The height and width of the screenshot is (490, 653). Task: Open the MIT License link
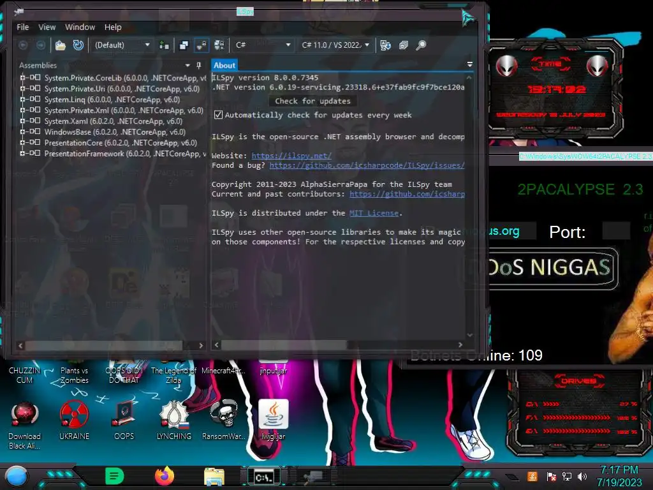[374, 213]
